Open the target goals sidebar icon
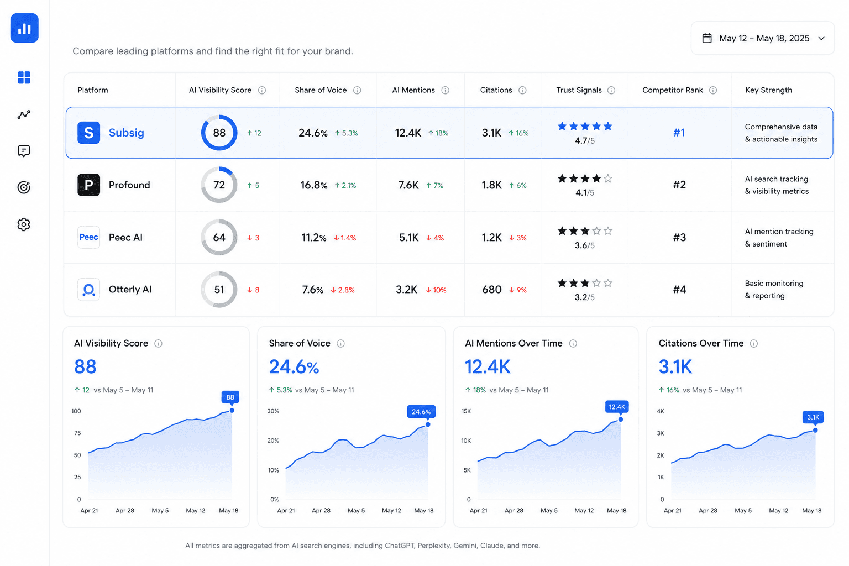Viewport: 849px width, 566px height. (x=24, y=187)
